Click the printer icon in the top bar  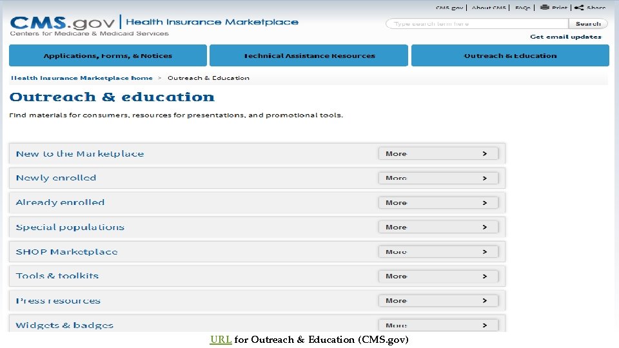[x=545, y=7]
